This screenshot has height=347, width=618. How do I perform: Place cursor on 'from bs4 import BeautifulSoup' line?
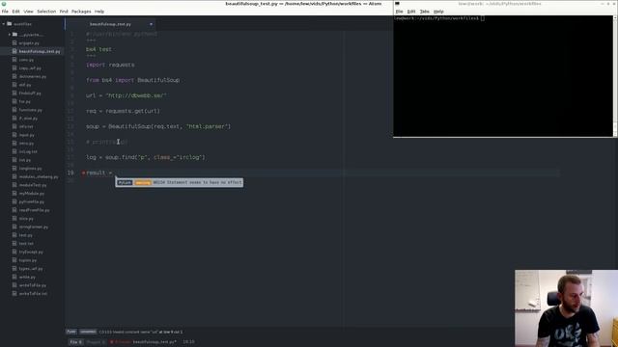pyautogui.click(x=133, y=80)
